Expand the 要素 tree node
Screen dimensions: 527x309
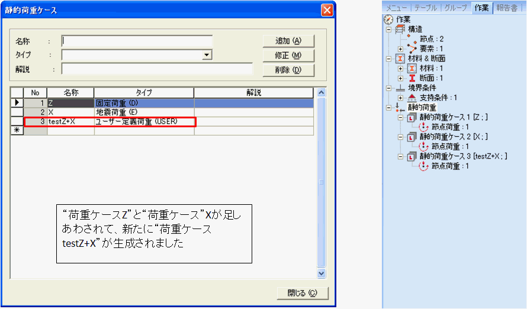(x=400, y=48)
